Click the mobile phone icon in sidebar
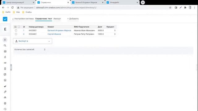The image size is (198, 111). point(5,68)
